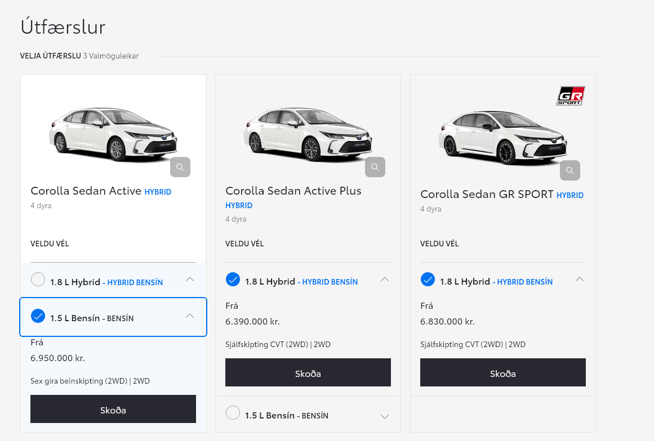Collapse 1.5 L Bensín details on Active card
The width and height of the screenshot is (654, 441).
(x=190, y=317)
